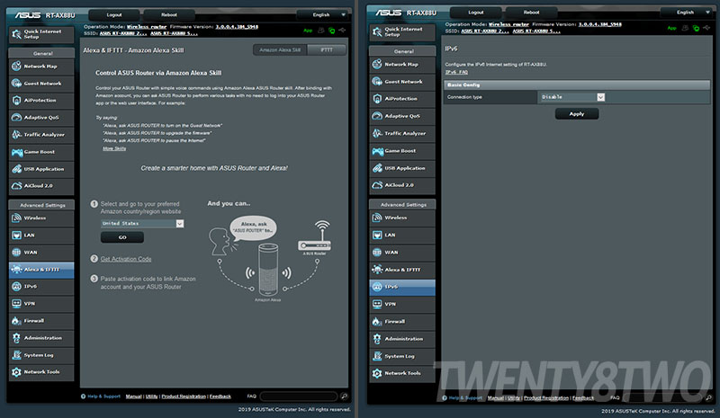Screen dimensions: 720x418
Task: Open USB Application in right window sidebar
Action: pos(402,168)
